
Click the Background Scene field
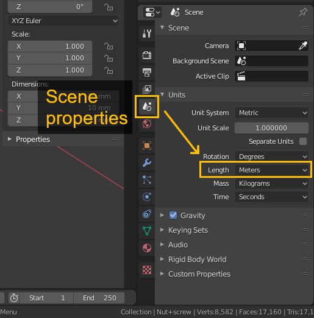point(271,61)
